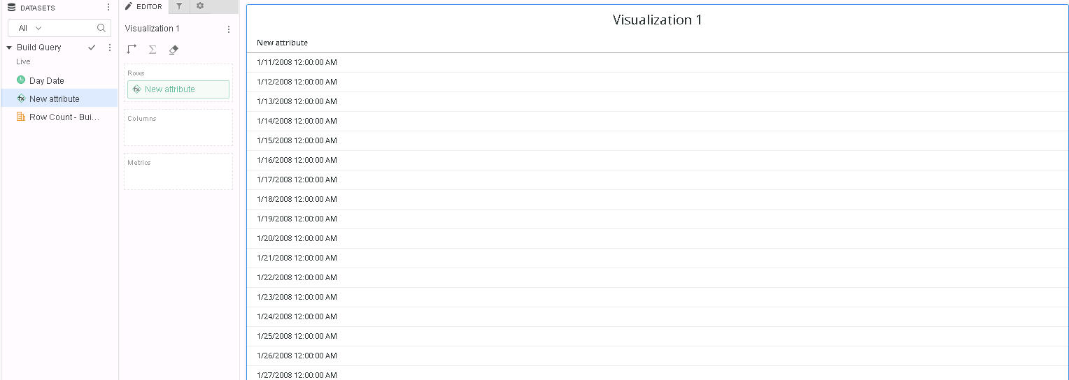1069x380 pixels.
Task: Click the Day Date clock icon
Action: click(x=21, y=80)
